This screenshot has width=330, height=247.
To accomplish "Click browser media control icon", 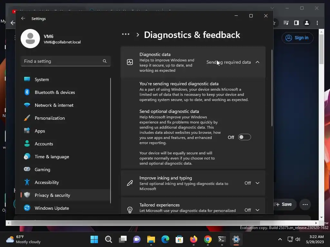I will (x=286, y=23).
